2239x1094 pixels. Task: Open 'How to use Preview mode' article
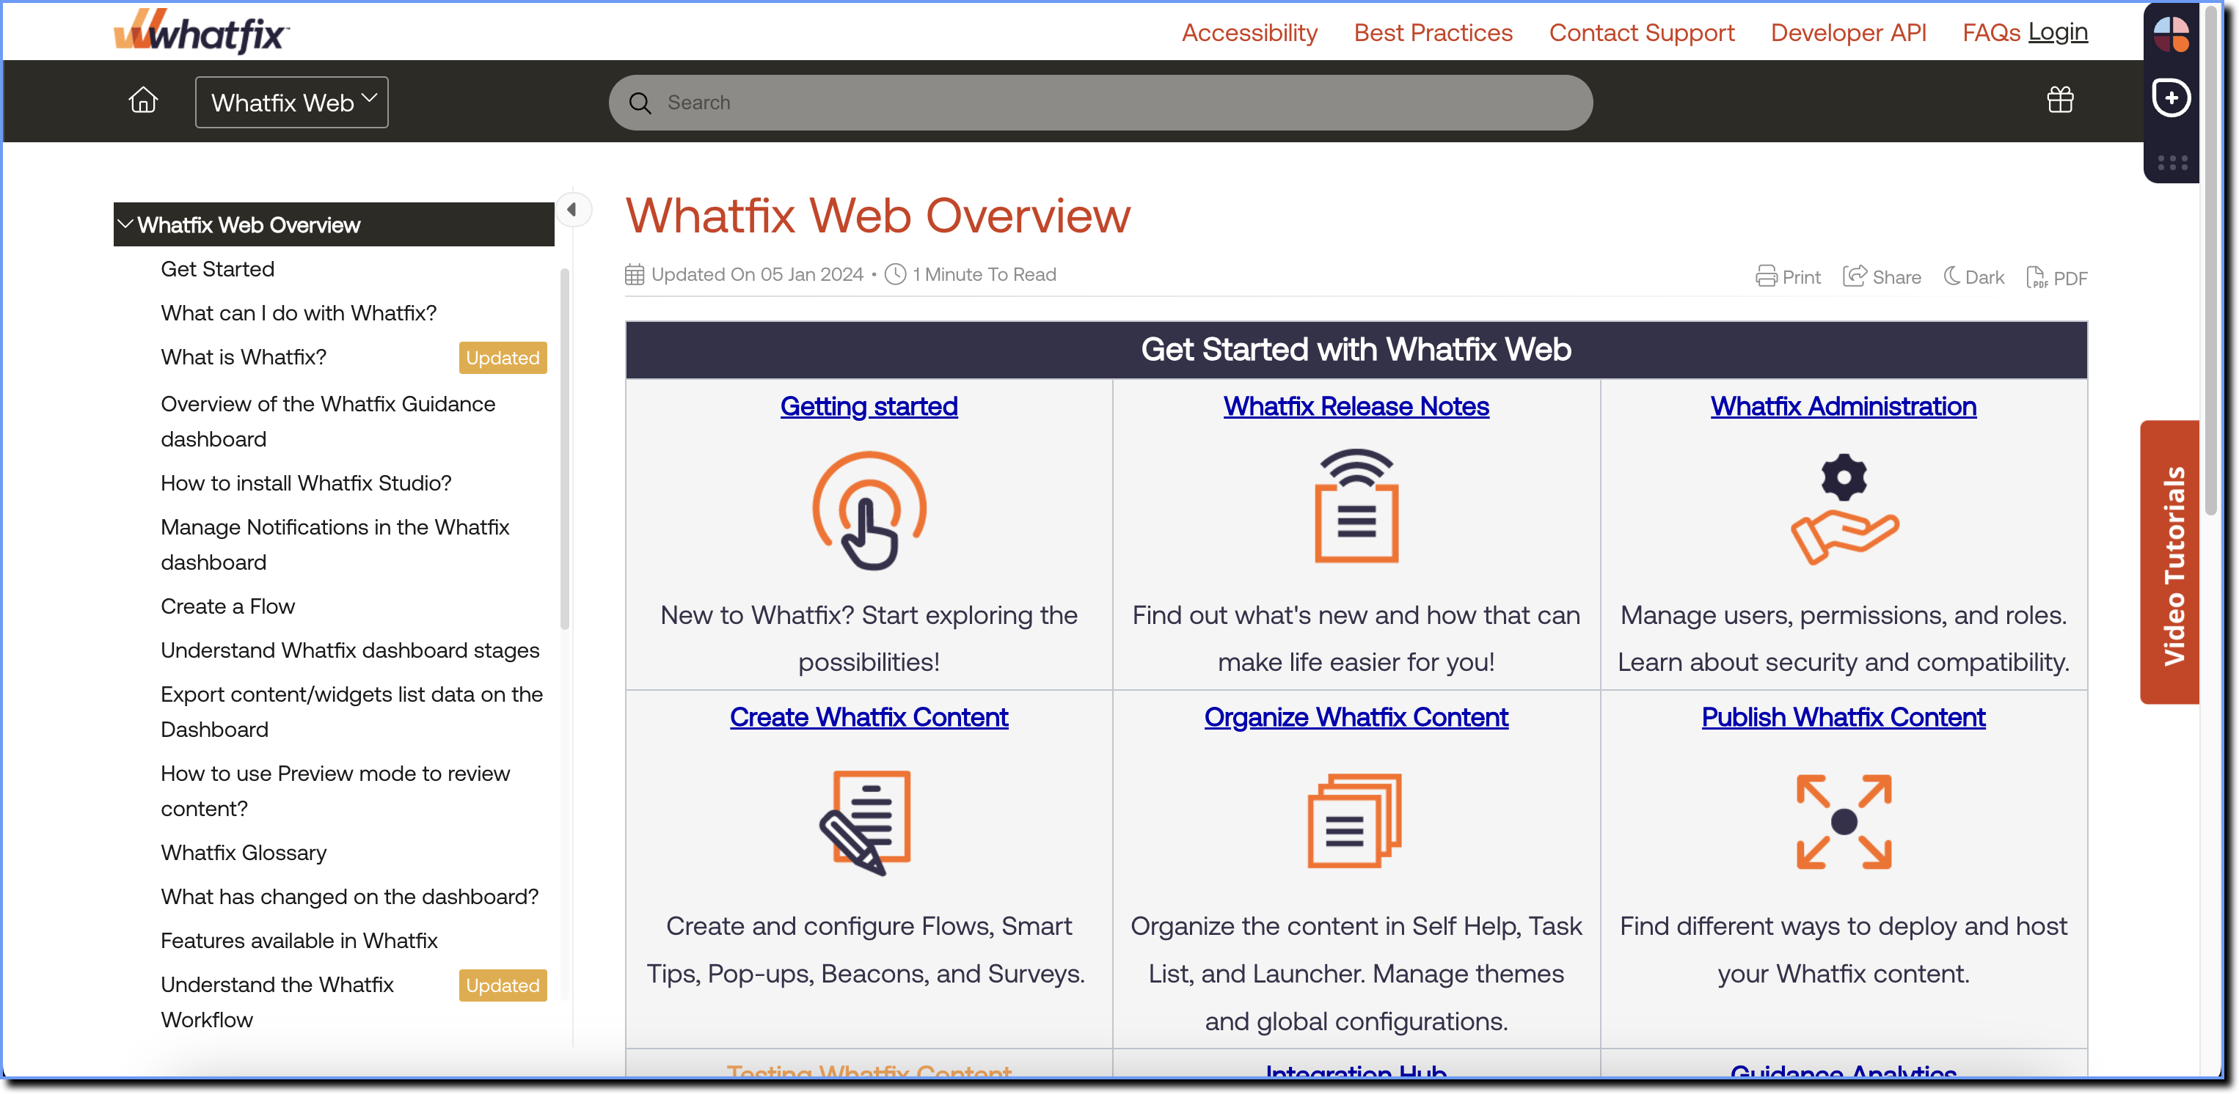(335, 790)
